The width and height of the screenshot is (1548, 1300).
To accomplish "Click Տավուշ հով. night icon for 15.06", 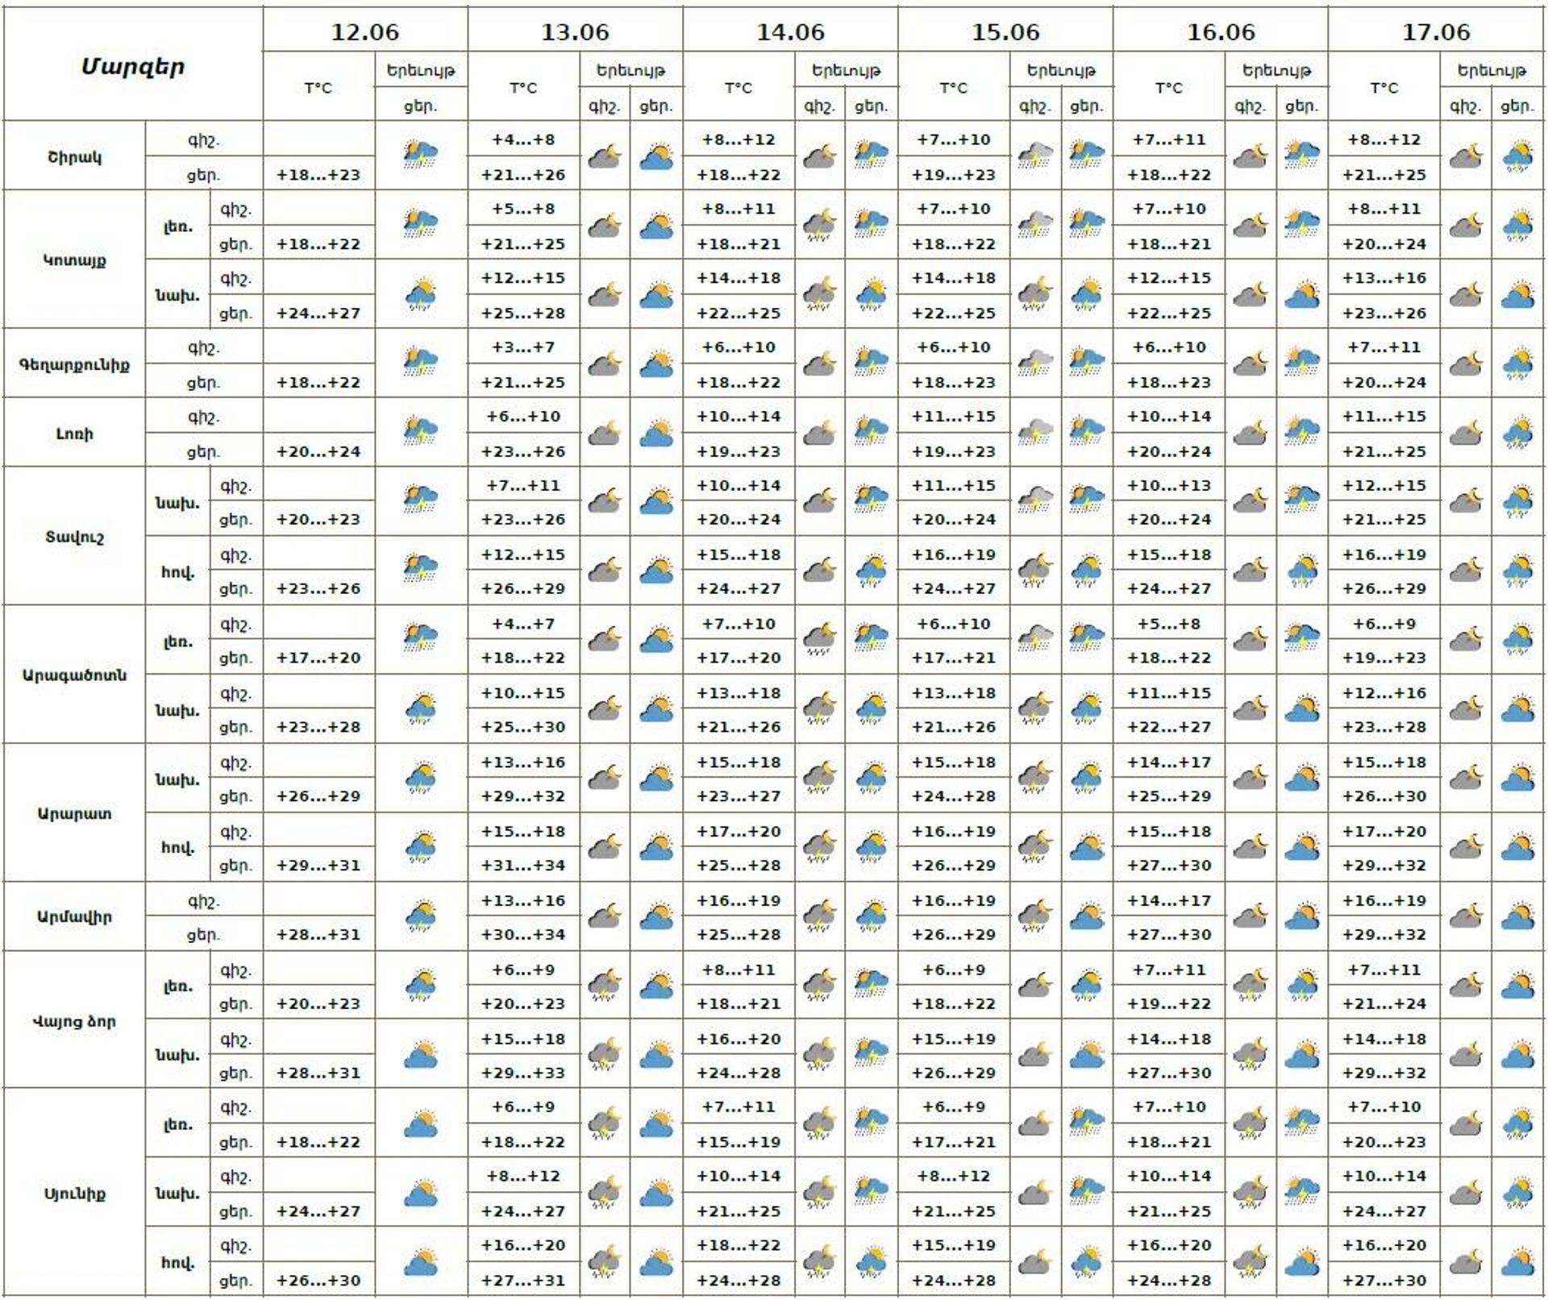I will pyautogui.click(x=1035, y=571).
